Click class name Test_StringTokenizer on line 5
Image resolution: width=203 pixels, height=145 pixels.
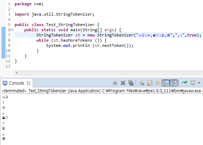pos(70,25)
